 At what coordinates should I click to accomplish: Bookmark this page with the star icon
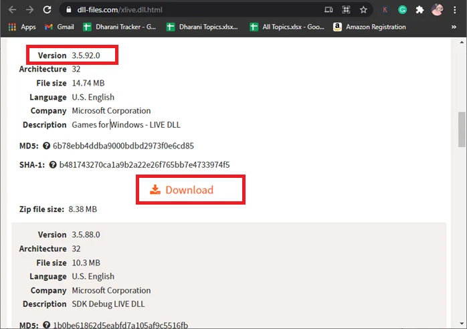click(x=363, y=10)
